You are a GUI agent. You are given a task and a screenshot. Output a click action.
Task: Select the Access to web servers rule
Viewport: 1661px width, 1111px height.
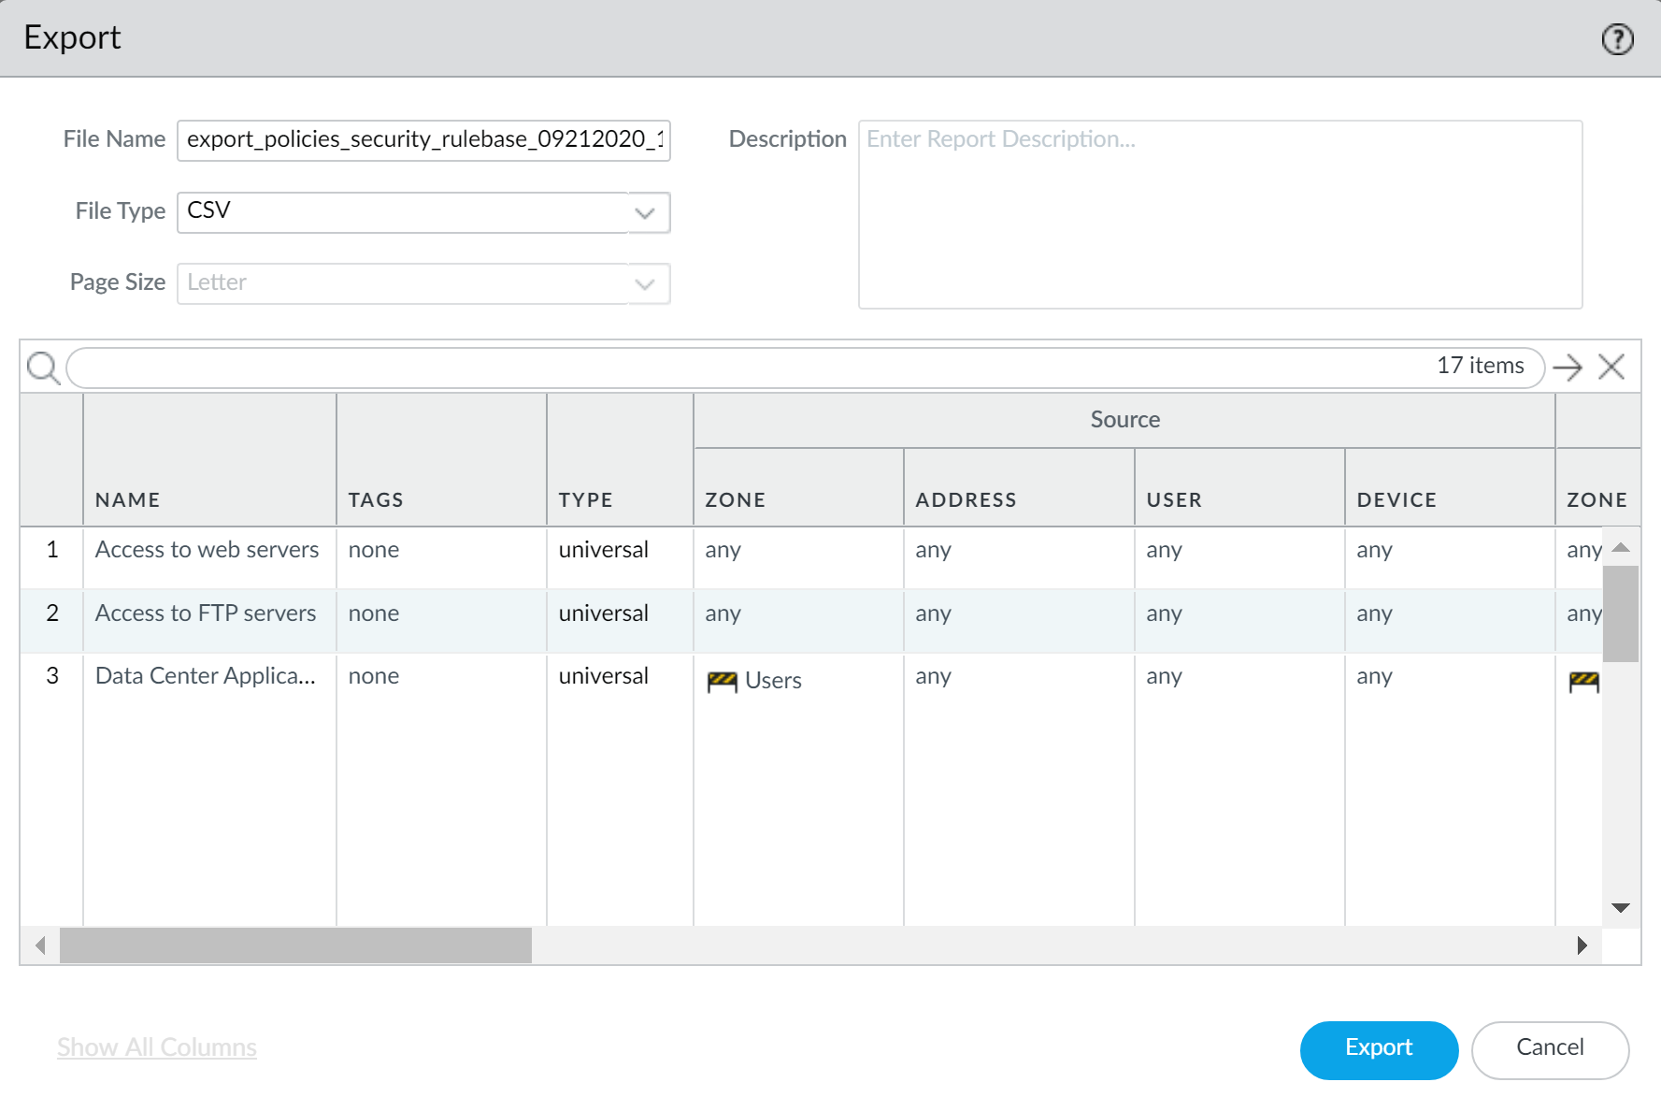[x=206, y=550]
